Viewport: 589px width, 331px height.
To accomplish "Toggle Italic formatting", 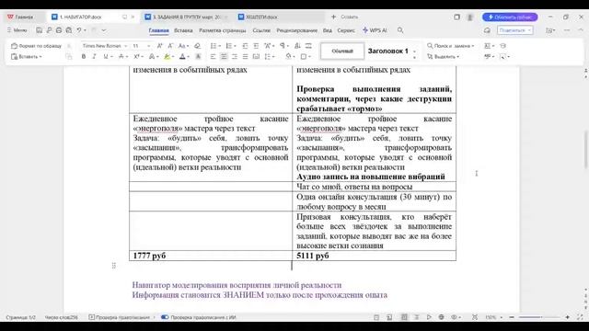I will coord(94,57).
